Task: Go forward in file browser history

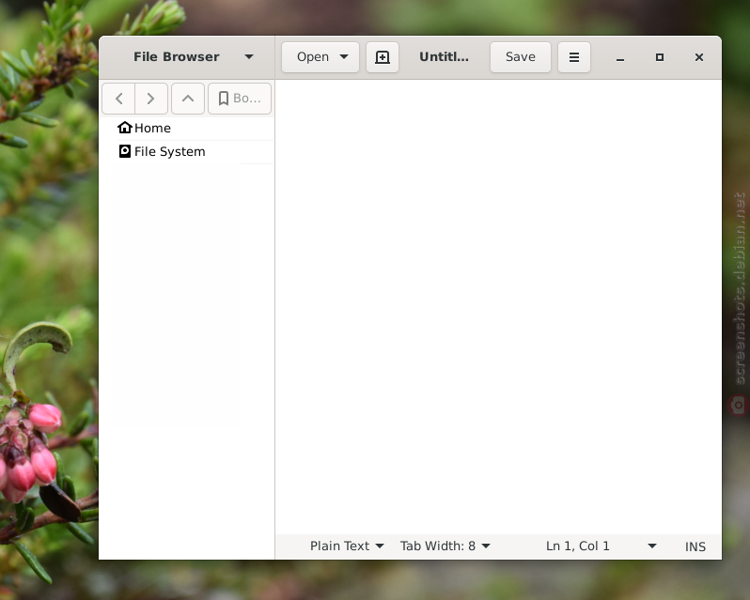Action: 151,99
